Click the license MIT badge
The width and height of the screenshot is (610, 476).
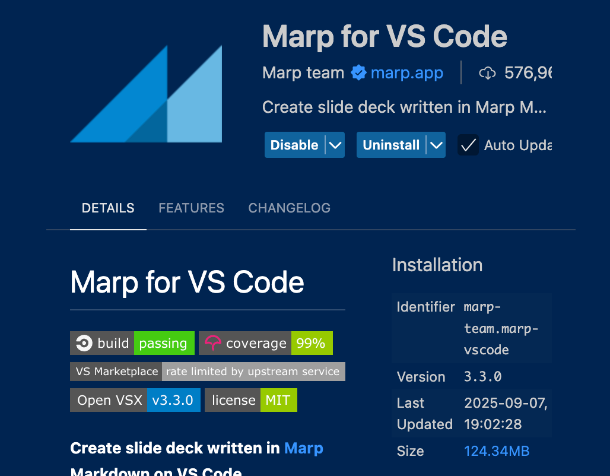tap(251, 399)
